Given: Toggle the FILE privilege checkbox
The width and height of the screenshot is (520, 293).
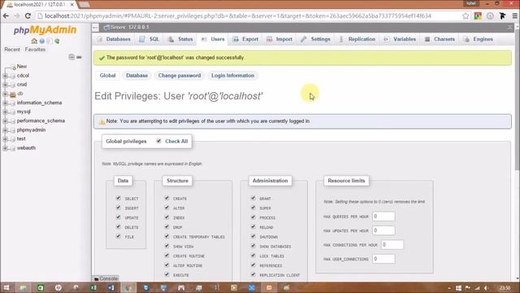Looking at the screenshot, I should click(119, 236).
